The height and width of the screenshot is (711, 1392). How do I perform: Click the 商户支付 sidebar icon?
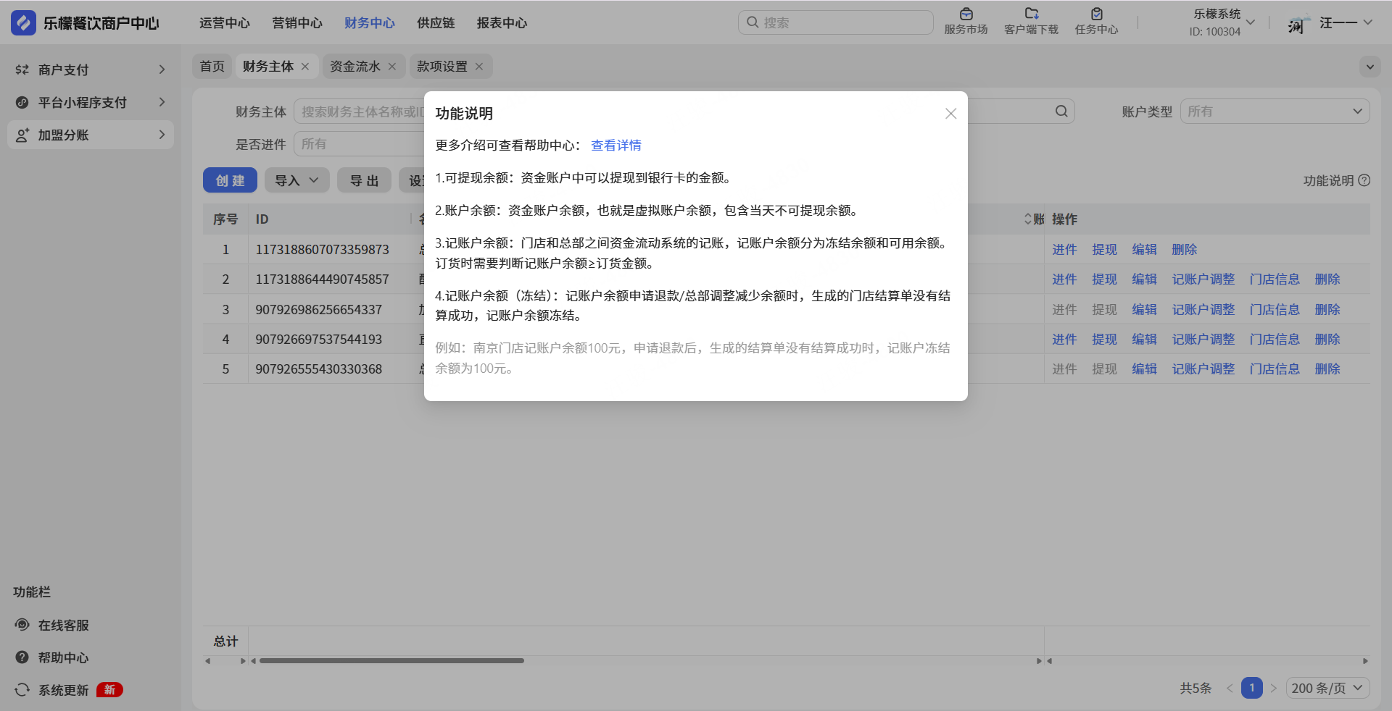click(x=22, y=70)
